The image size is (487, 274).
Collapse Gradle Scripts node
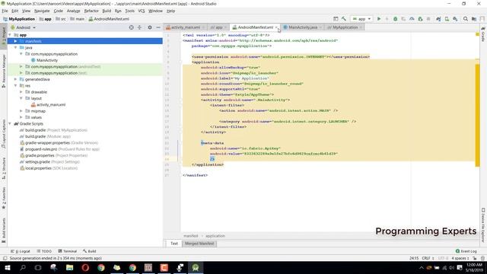pyautogui.click(x=10, y=123)
